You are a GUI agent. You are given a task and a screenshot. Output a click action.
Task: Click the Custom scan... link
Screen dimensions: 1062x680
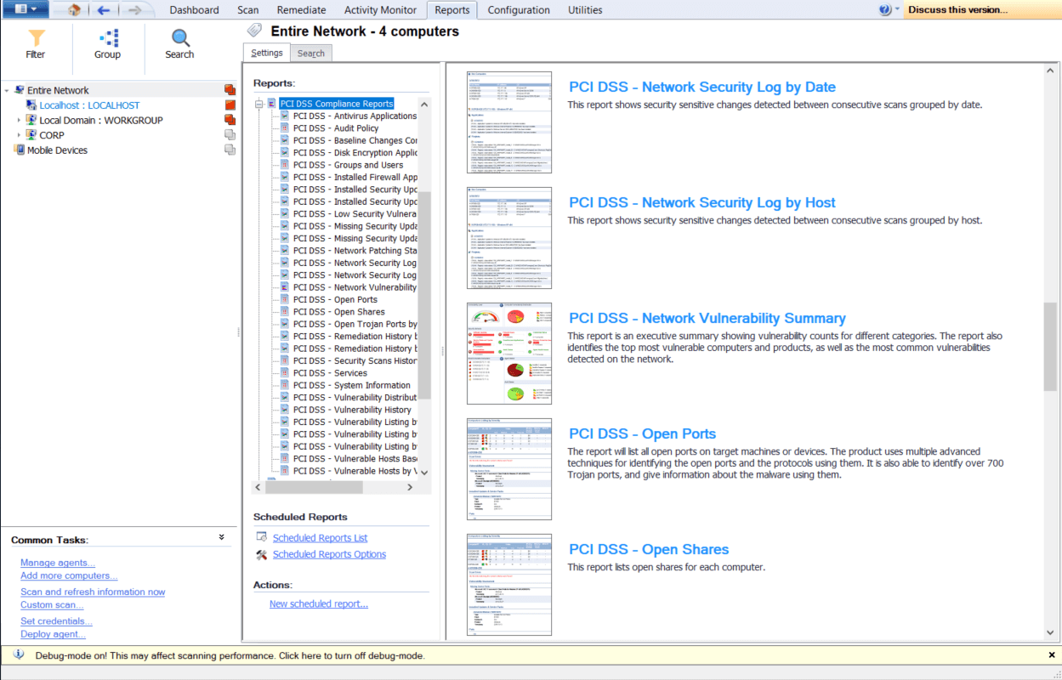click(x=52, y=605)
